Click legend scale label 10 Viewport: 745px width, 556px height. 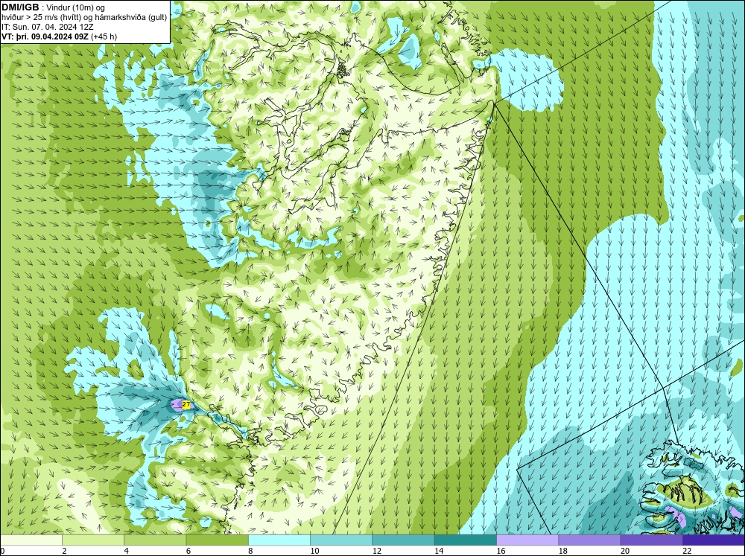(x=314, y=551)
